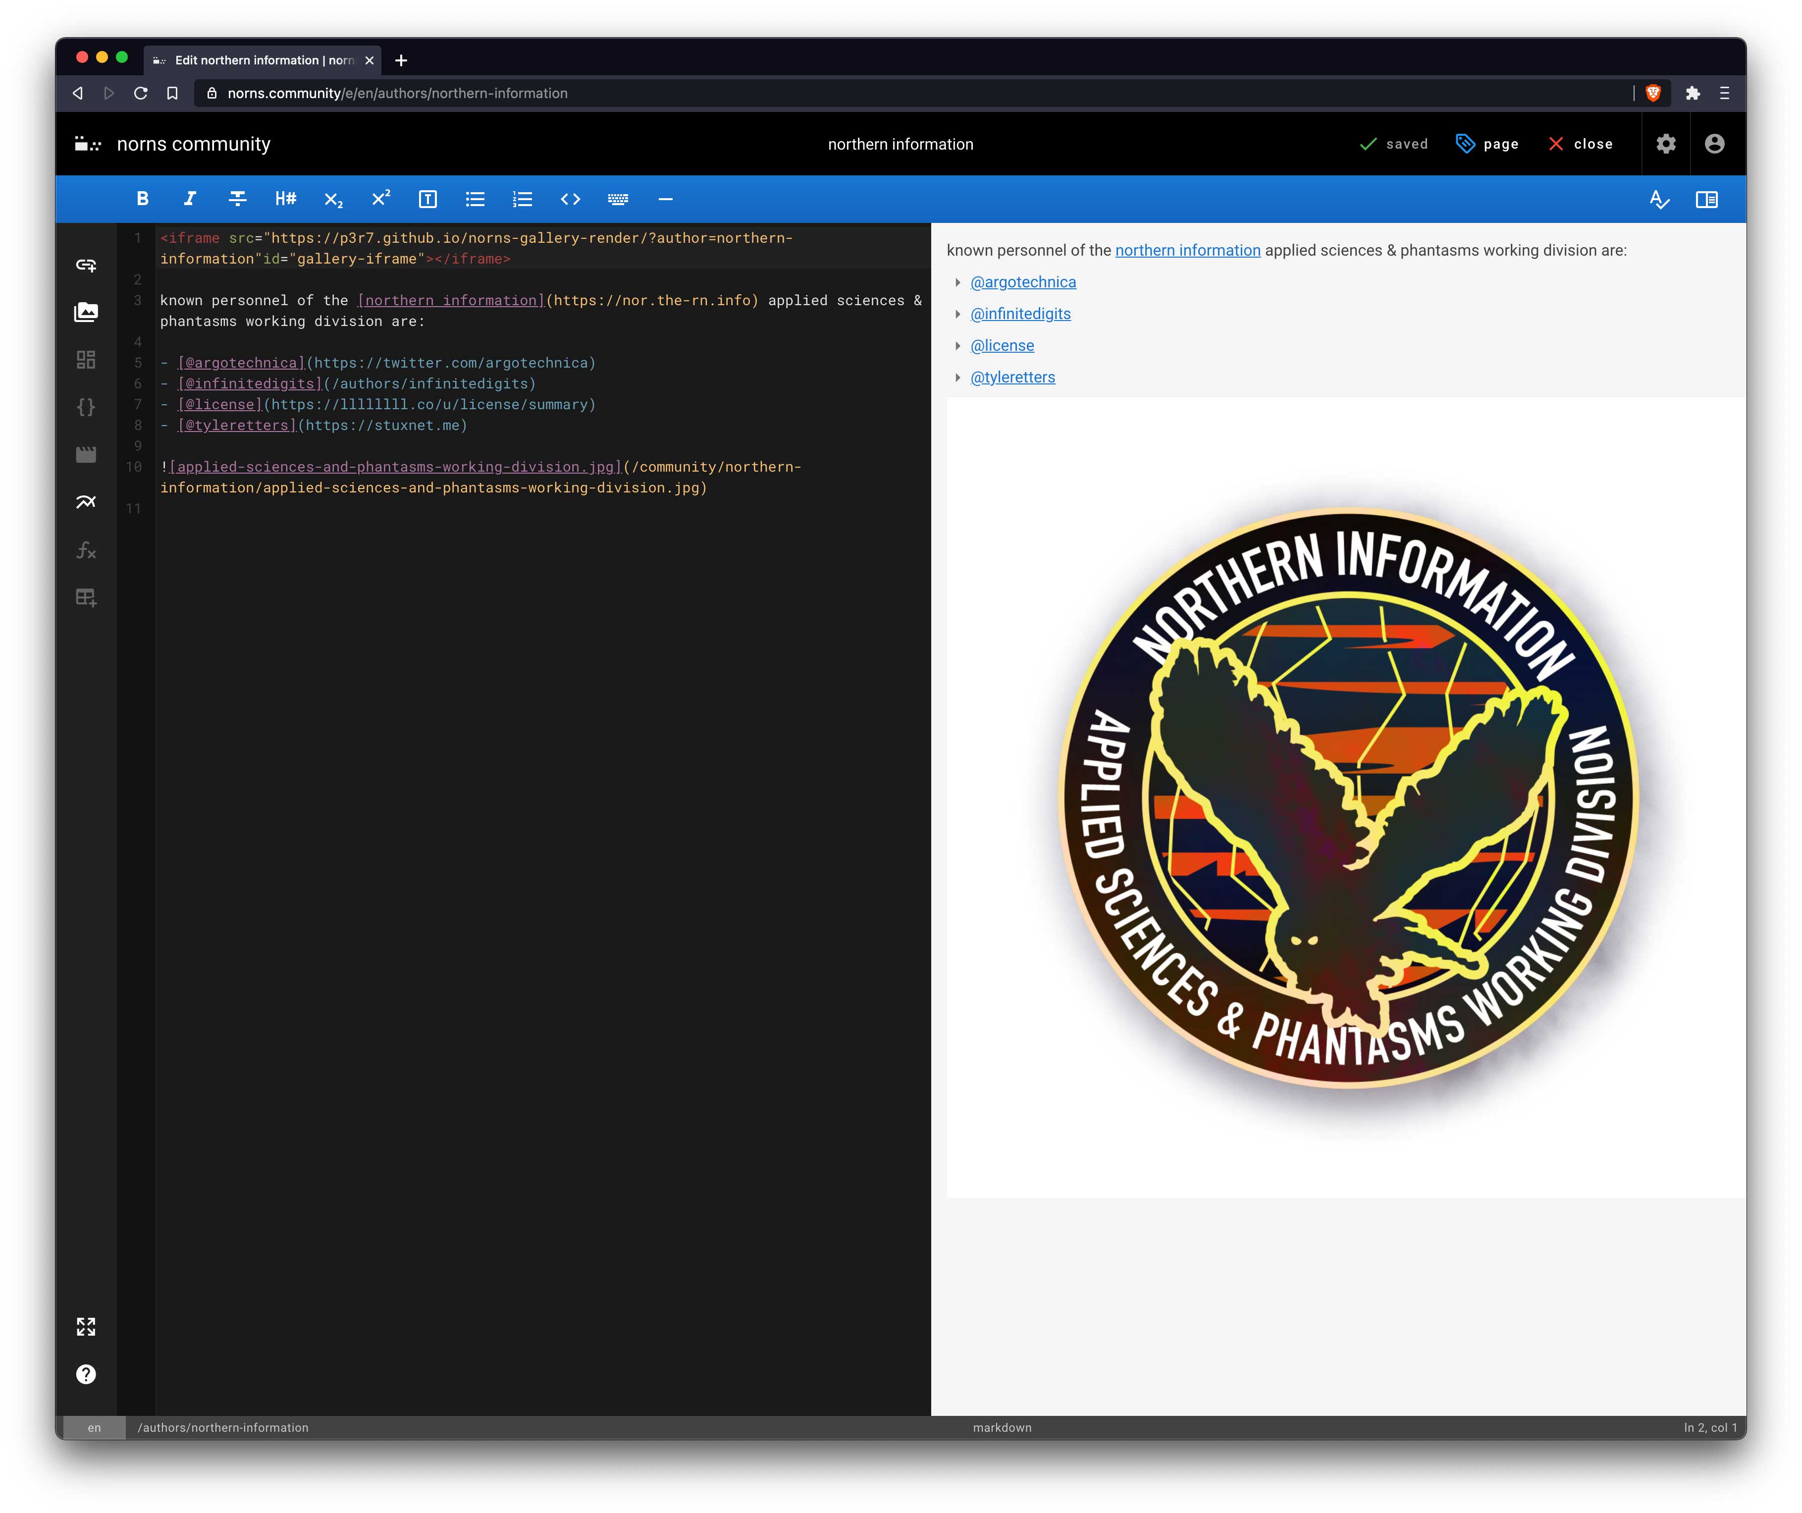1802x1513 pixels.
Task: Open markdown help icon
Action: (86, 1374)
